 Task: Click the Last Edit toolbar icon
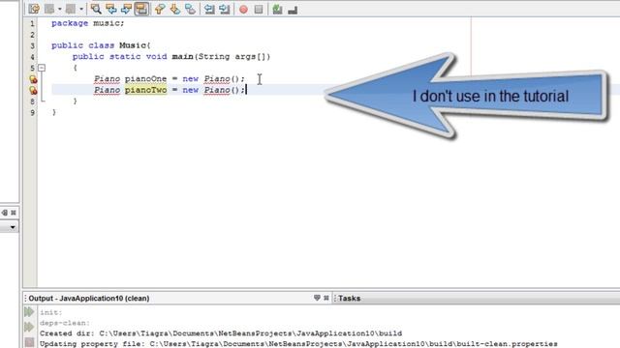pos(34,9)
